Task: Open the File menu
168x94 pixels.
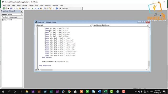Action: point(4,5)
